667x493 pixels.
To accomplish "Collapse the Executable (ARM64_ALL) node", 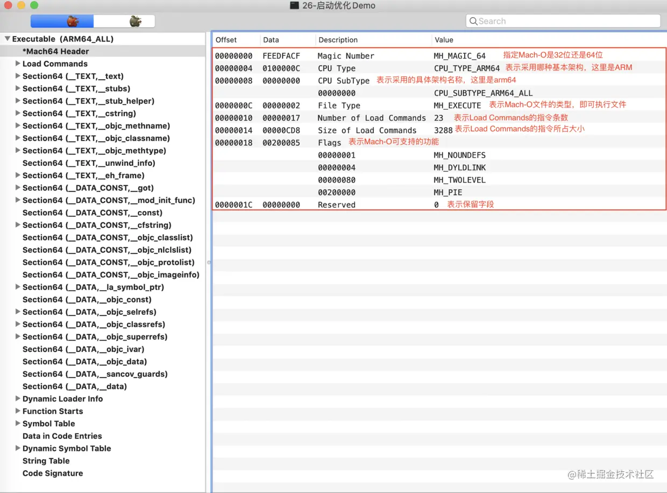I will (8, 39).
